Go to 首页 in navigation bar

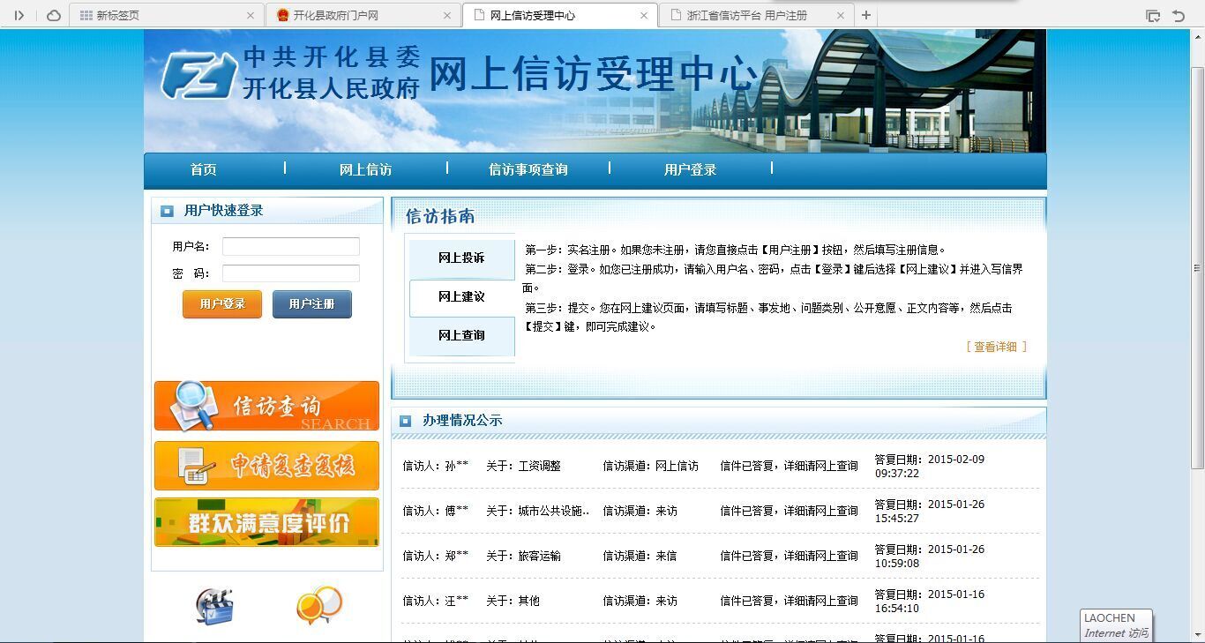click(x=203, y=169)
